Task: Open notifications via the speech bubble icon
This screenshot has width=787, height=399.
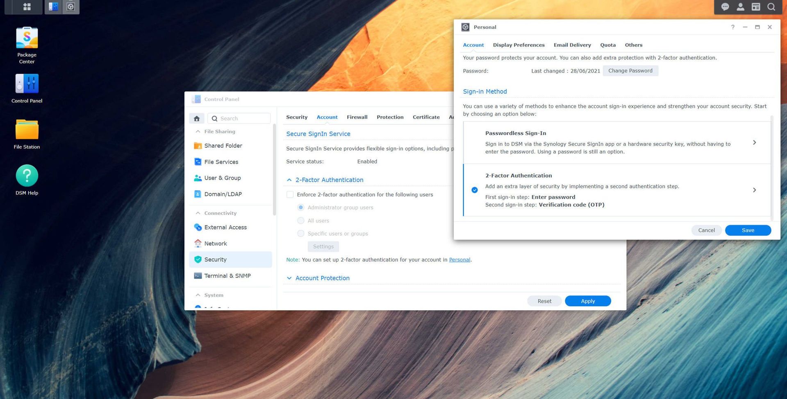Action: coord(725,7)
